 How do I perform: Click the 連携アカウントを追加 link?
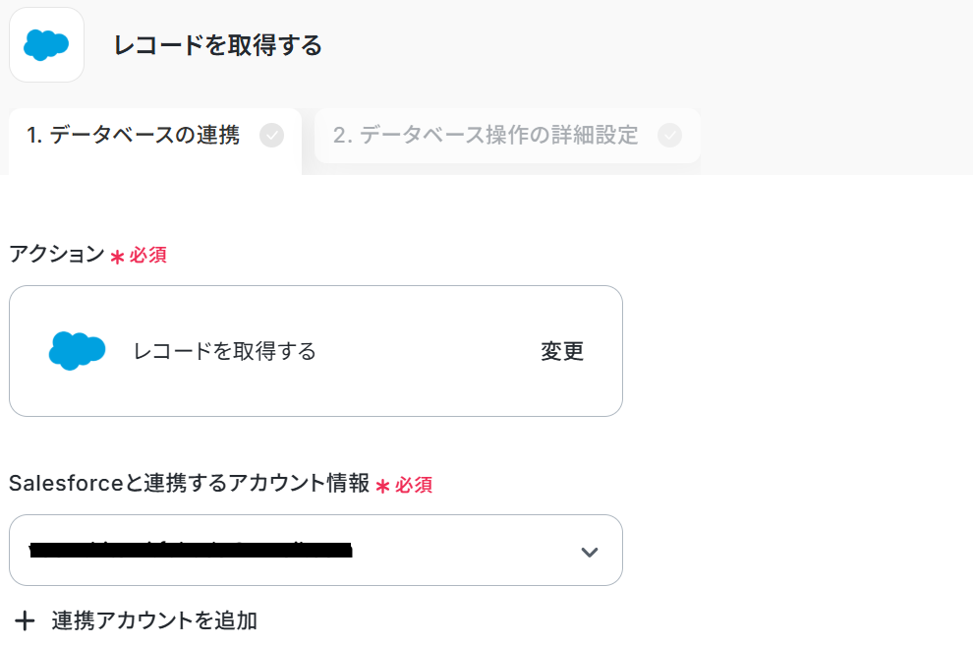[154, 620]
